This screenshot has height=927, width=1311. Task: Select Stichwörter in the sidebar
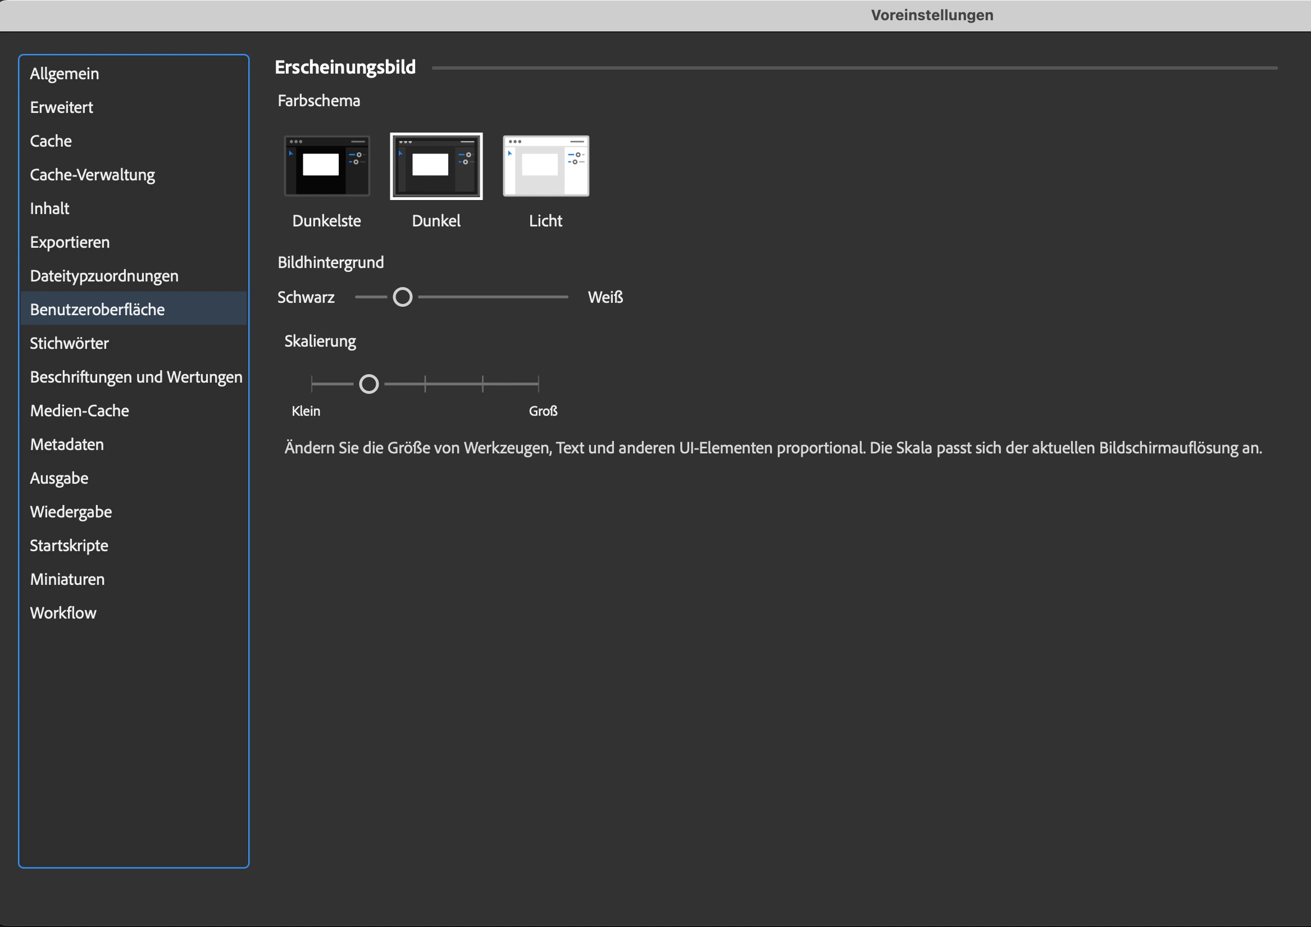69,343
